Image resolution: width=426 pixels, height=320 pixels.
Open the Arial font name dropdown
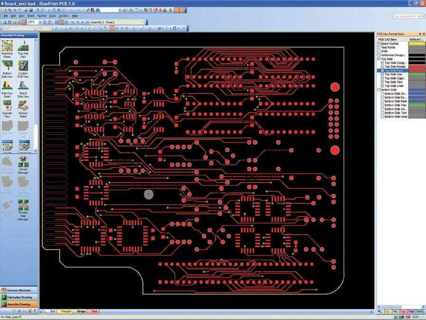coord(33,28)
